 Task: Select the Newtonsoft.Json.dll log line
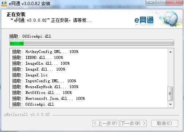point(49,98)
